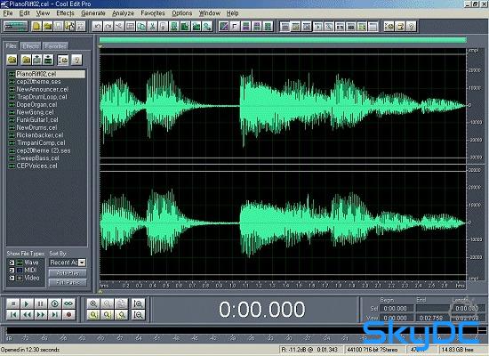
Task: Select TrapDrumLoop.cel in the file list
Action: point(42,97)
